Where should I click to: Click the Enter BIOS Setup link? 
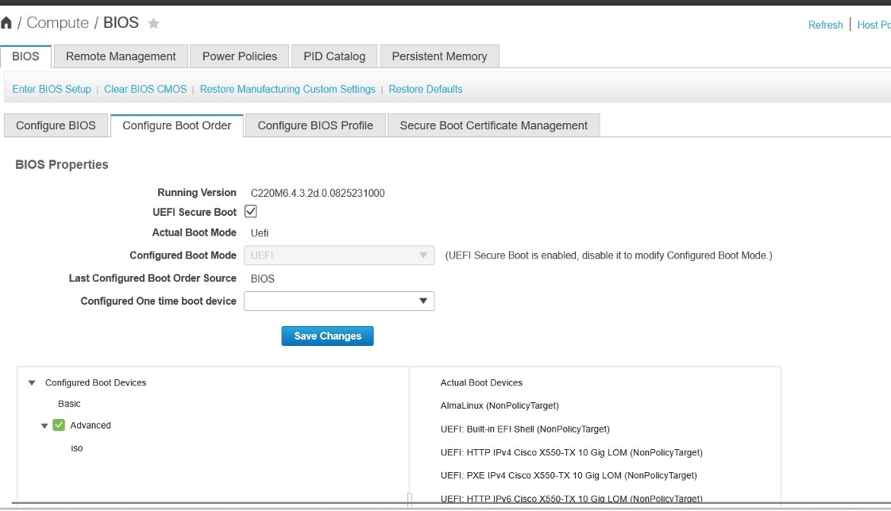51,89
